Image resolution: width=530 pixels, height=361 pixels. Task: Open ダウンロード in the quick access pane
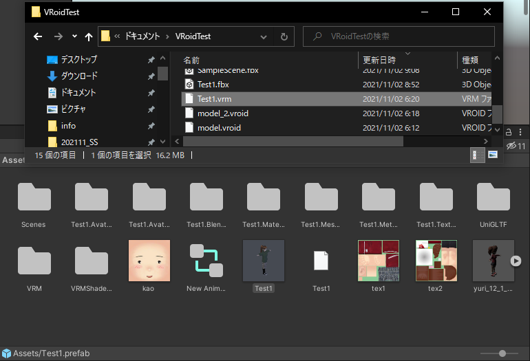click(79, 76)
